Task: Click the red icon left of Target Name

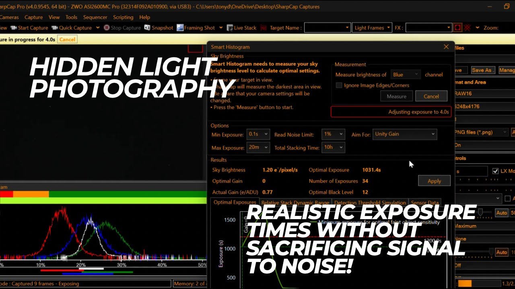Action: [x=264, y=28]
